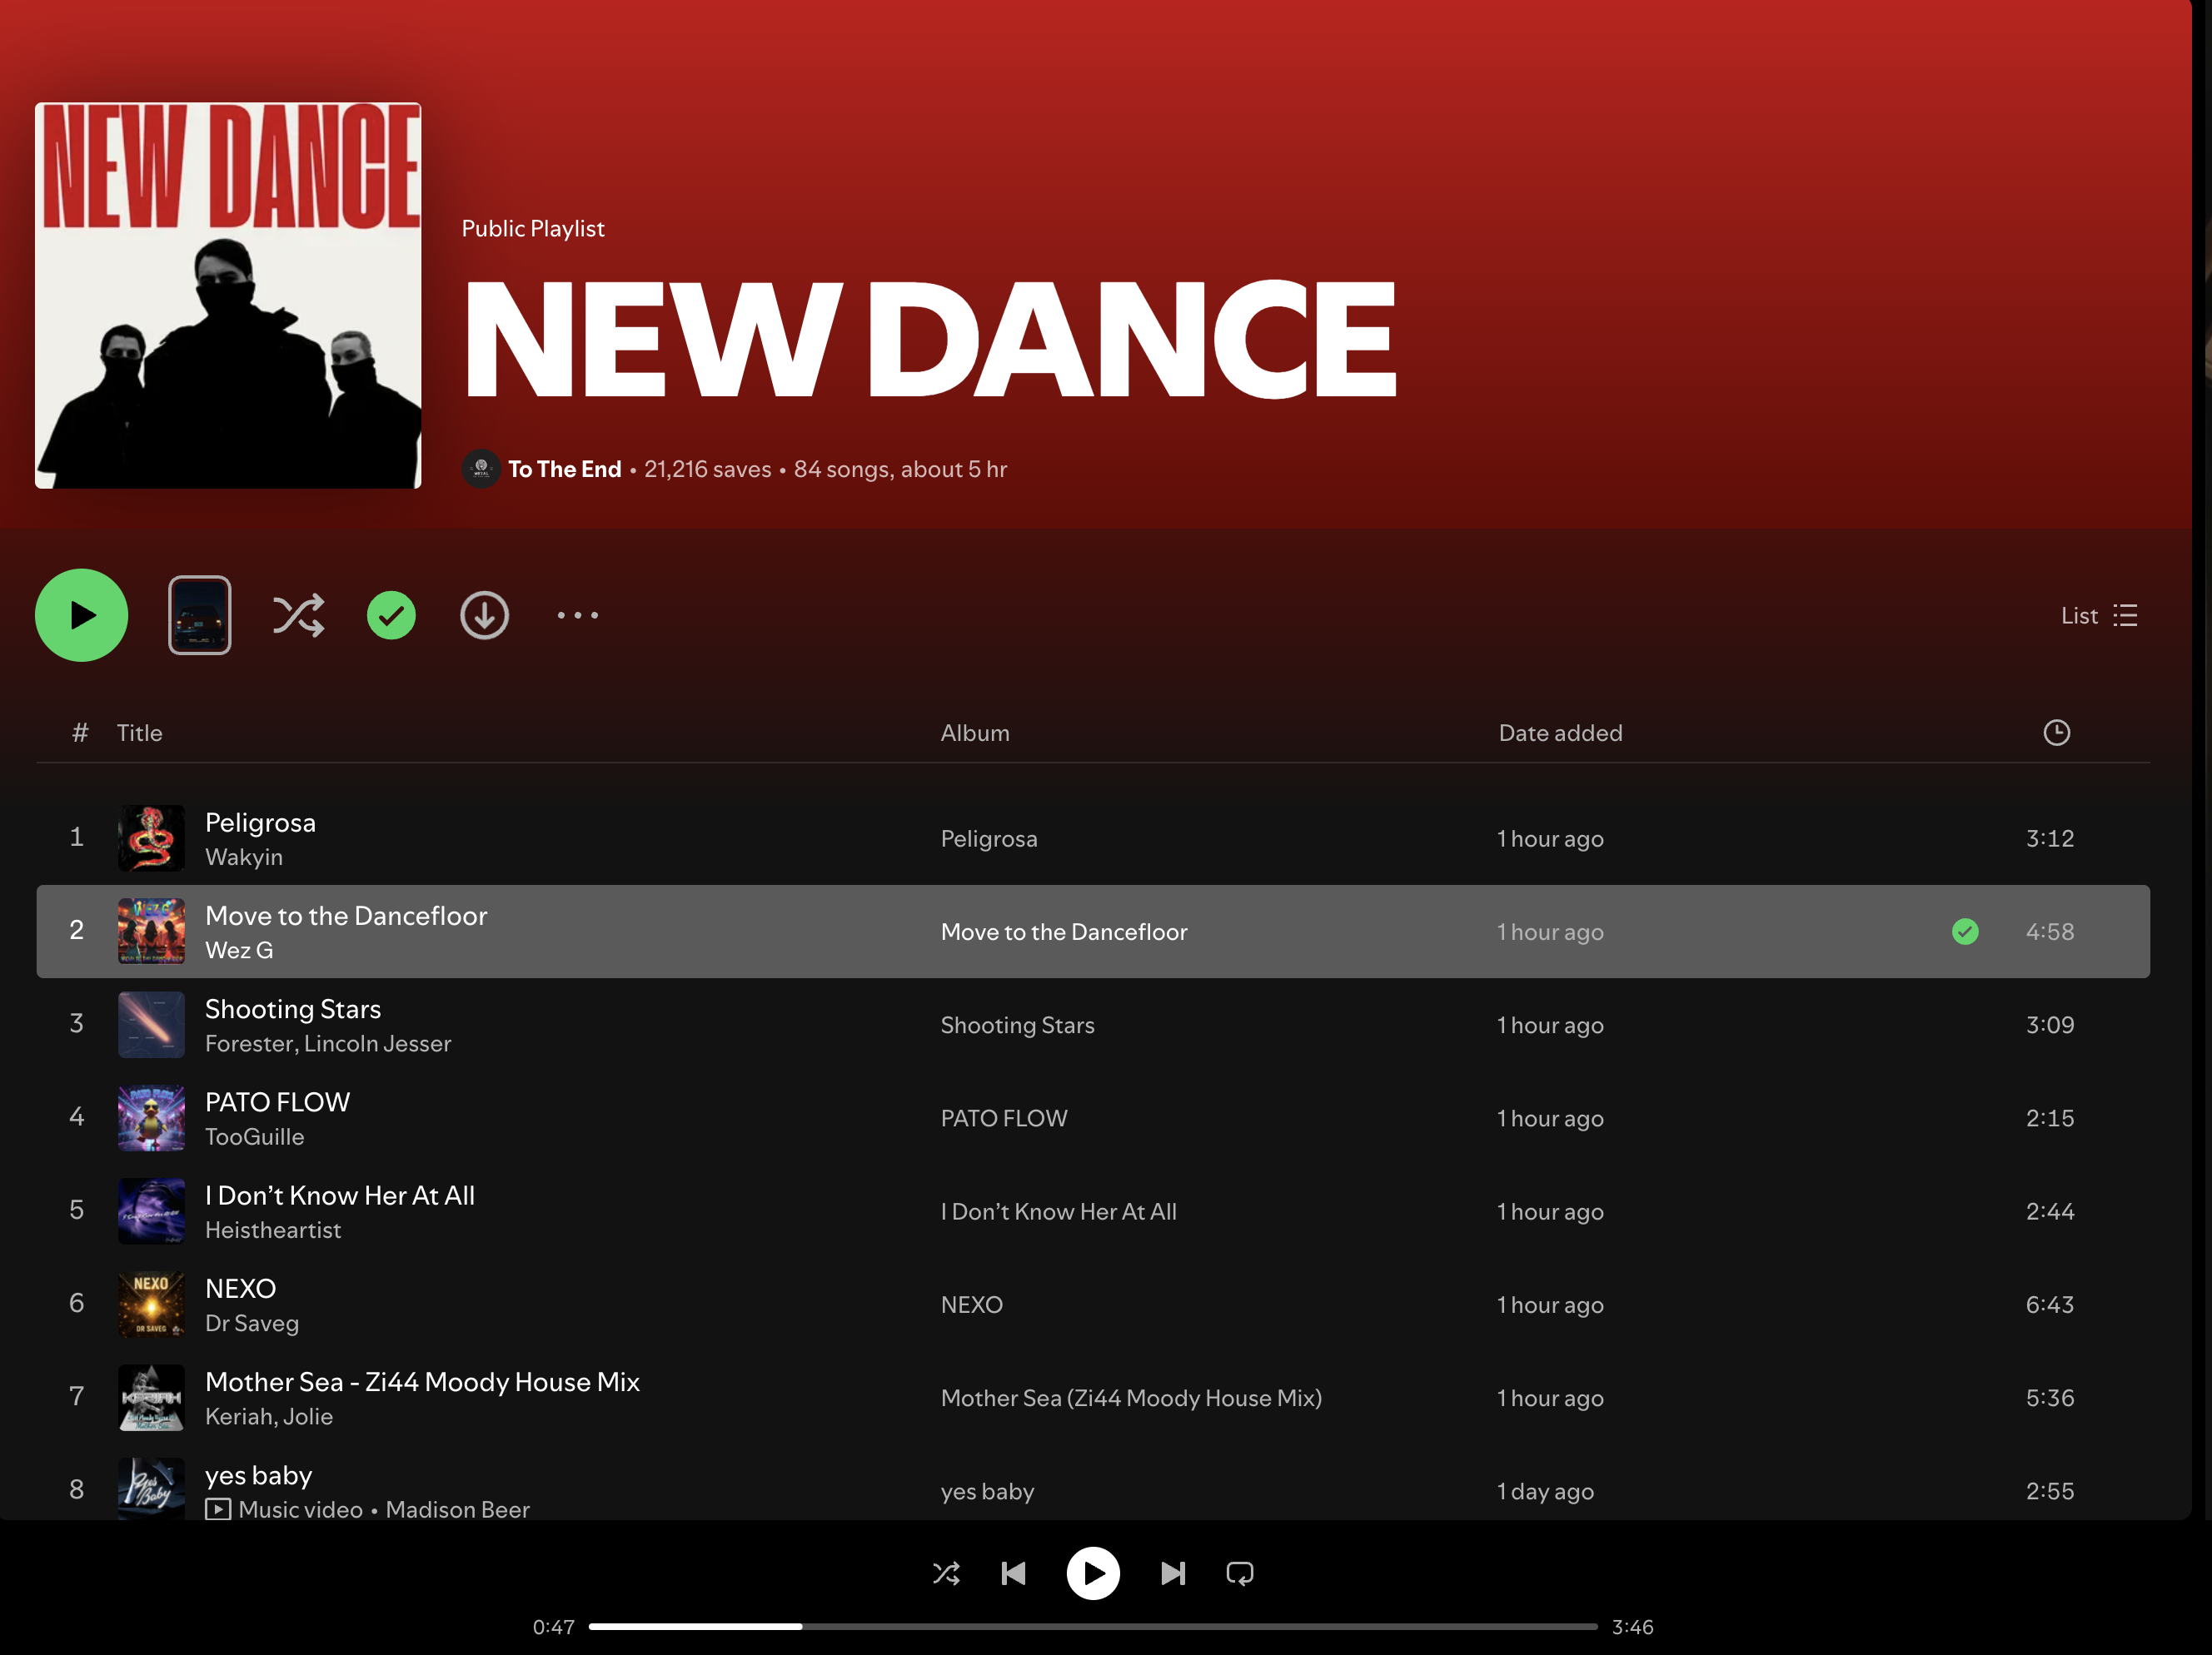Viewport: 2212px width, 1655px height.
Task: Sort by the Title column header
Action: [x=139, y=733]
